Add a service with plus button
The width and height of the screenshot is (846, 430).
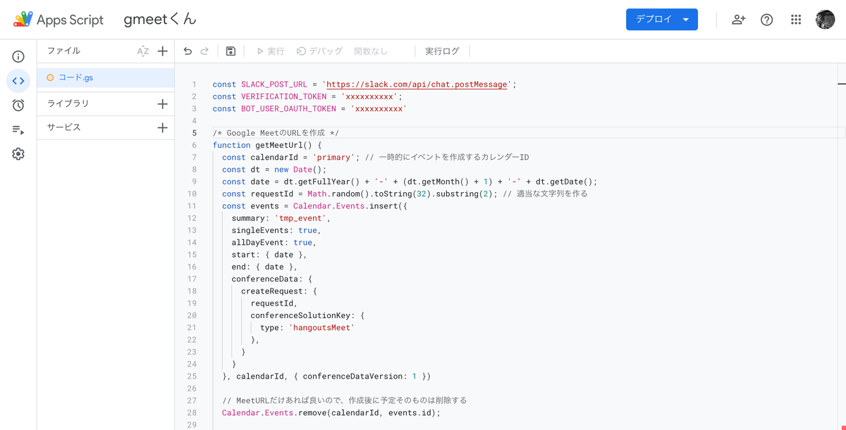pos(163,127)
